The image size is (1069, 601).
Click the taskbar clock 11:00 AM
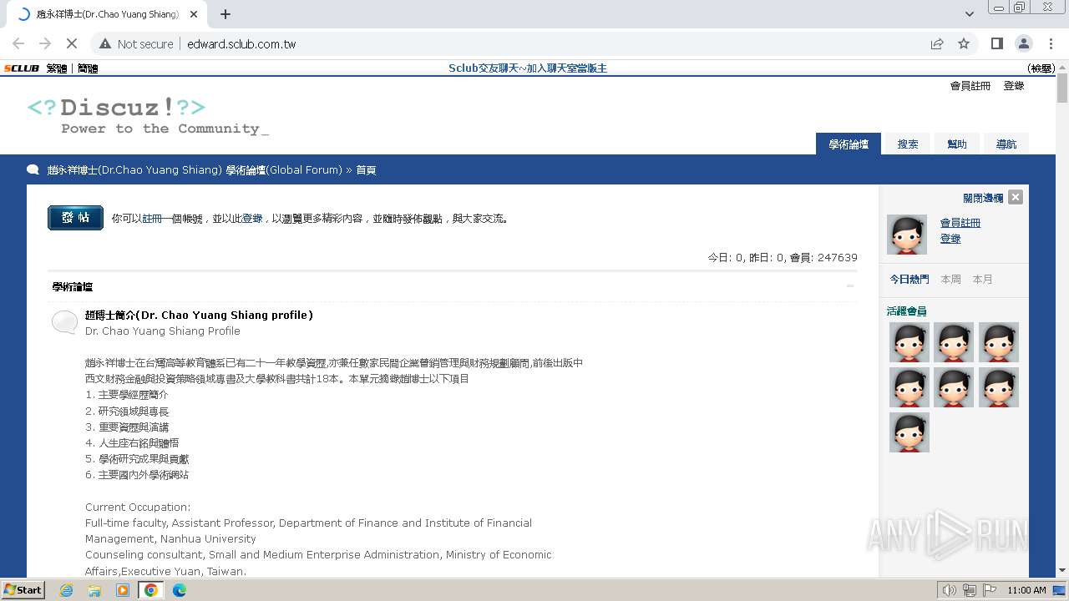coord(1026,590)
